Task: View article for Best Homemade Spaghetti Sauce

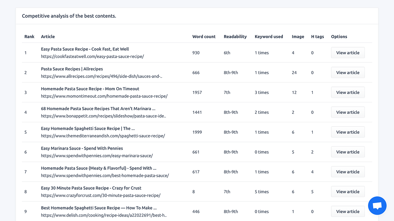Action: (348, 211)
